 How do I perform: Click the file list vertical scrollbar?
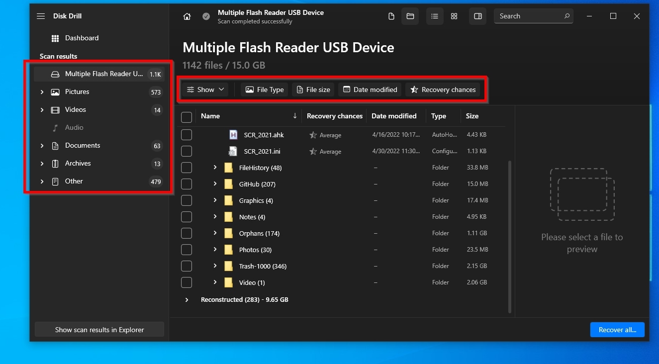509,237
